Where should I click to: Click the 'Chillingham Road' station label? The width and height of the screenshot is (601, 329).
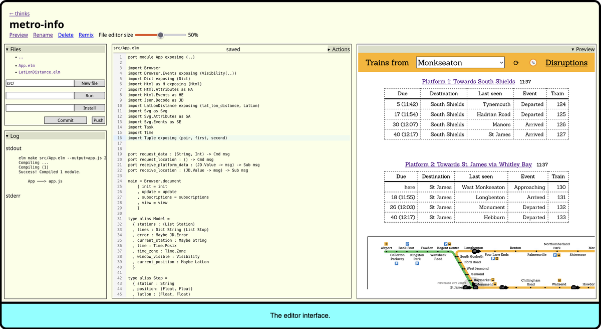coord(531,282)
